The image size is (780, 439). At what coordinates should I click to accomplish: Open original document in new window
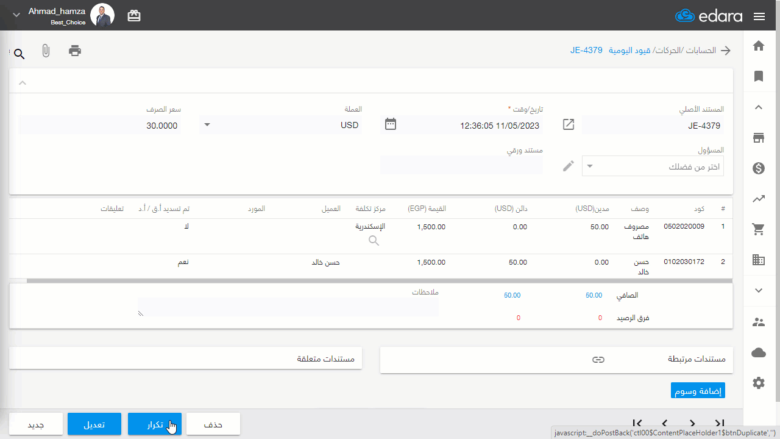[x=569, y=124]
